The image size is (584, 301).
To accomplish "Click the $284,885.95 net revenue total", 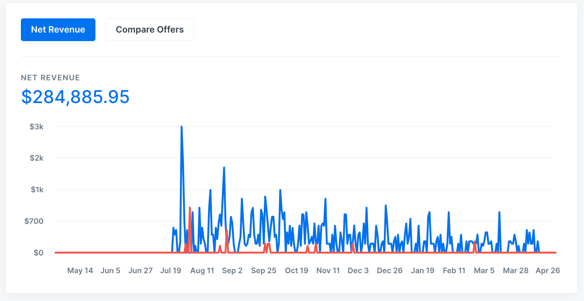I will pyautogui.click(x=75, y=97).
